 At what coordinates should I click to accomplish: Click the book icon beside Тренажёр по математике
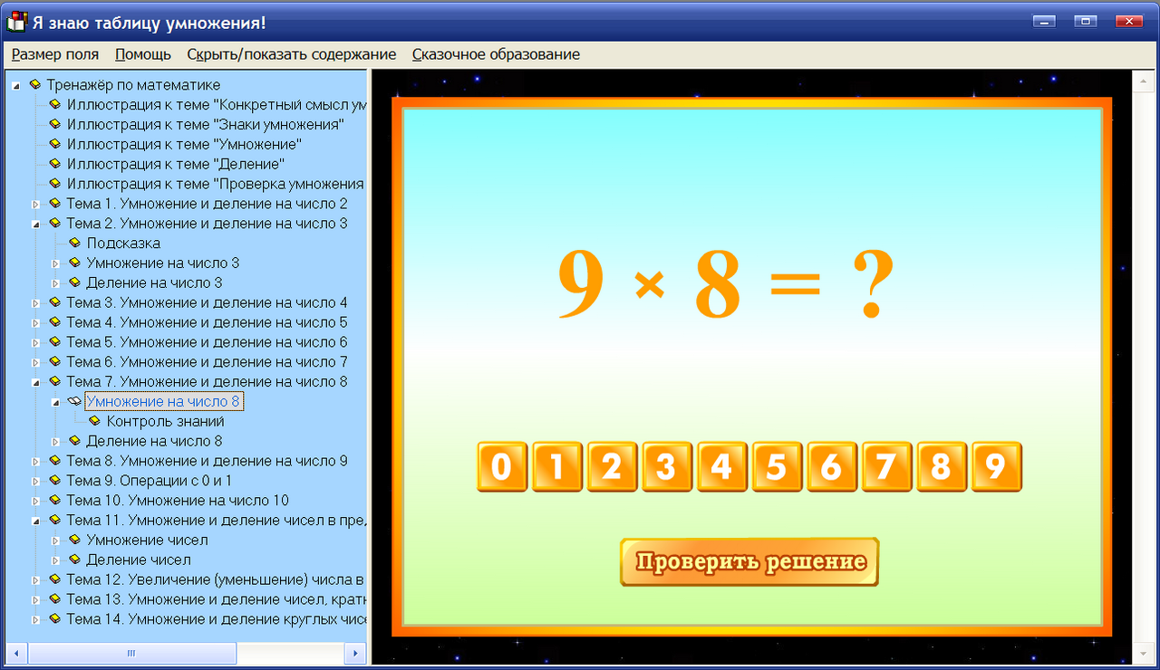tap(35, 84)
